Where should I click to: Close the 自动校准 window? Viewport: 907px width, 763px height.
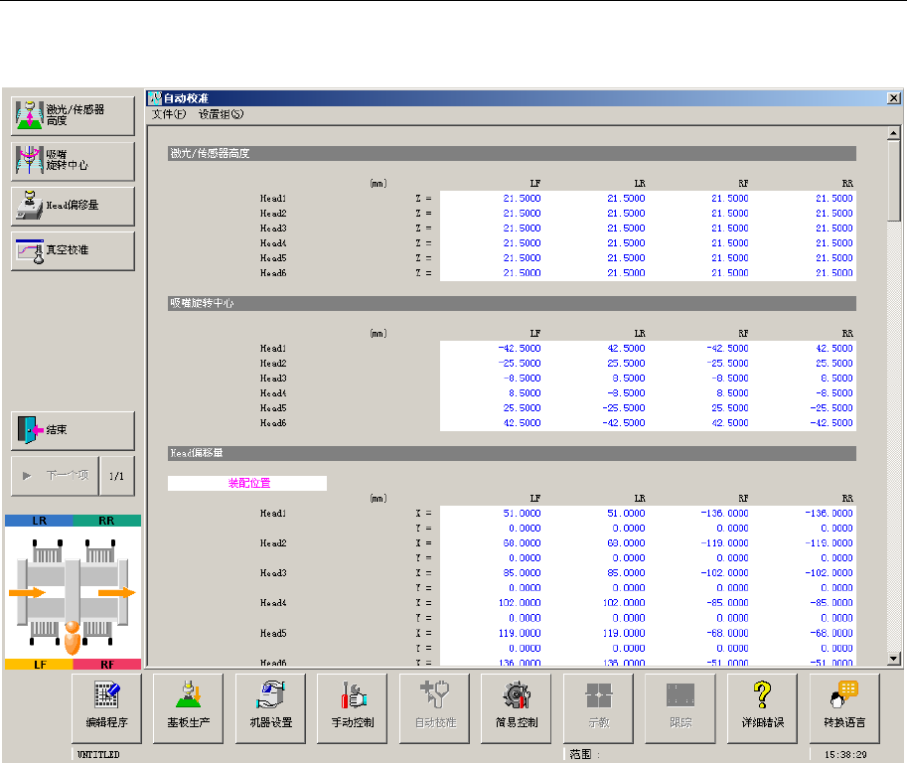(893, 98)
